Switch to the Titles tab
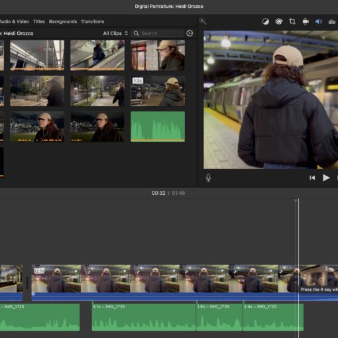 click(39, 22)
